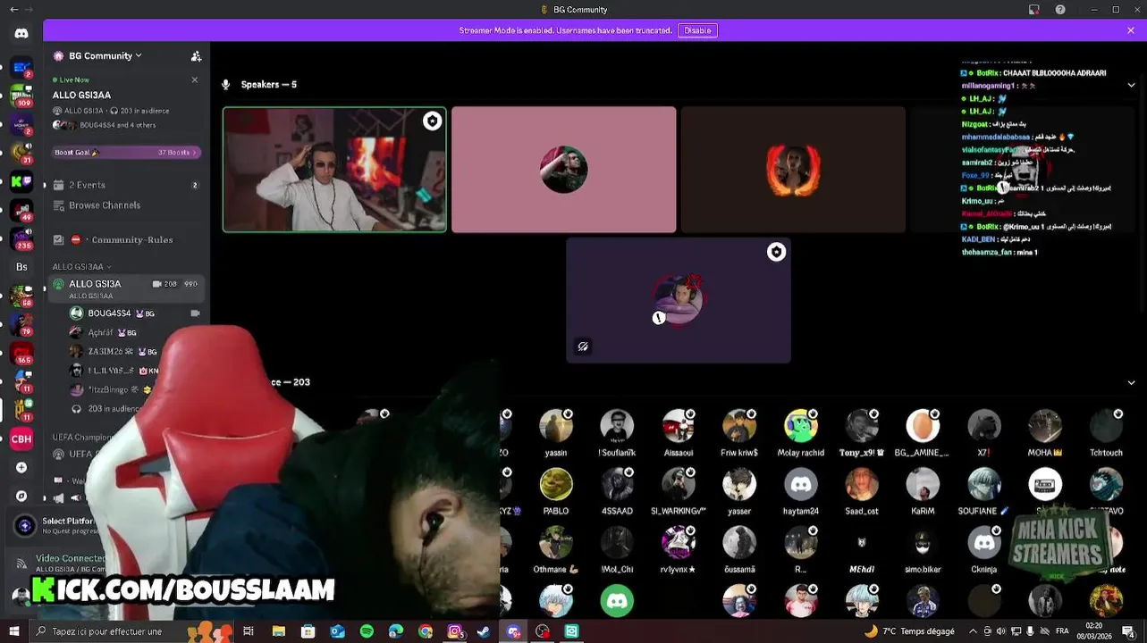Click the microphone icon beside Speakers
The height and width of the screenshot is (643, 1147).
[x=225, y=85]
